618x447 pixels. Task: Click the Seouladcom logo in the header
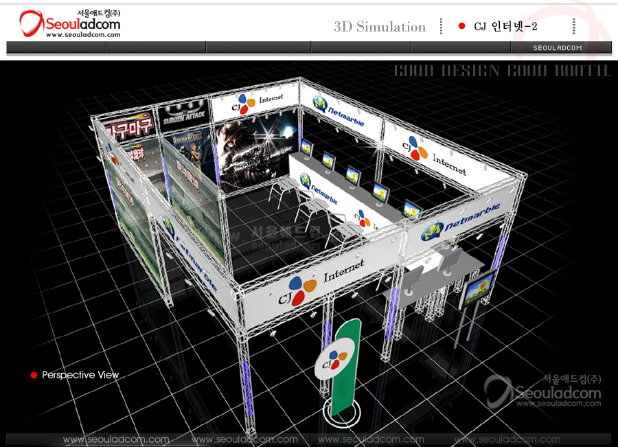click(70, 23)
